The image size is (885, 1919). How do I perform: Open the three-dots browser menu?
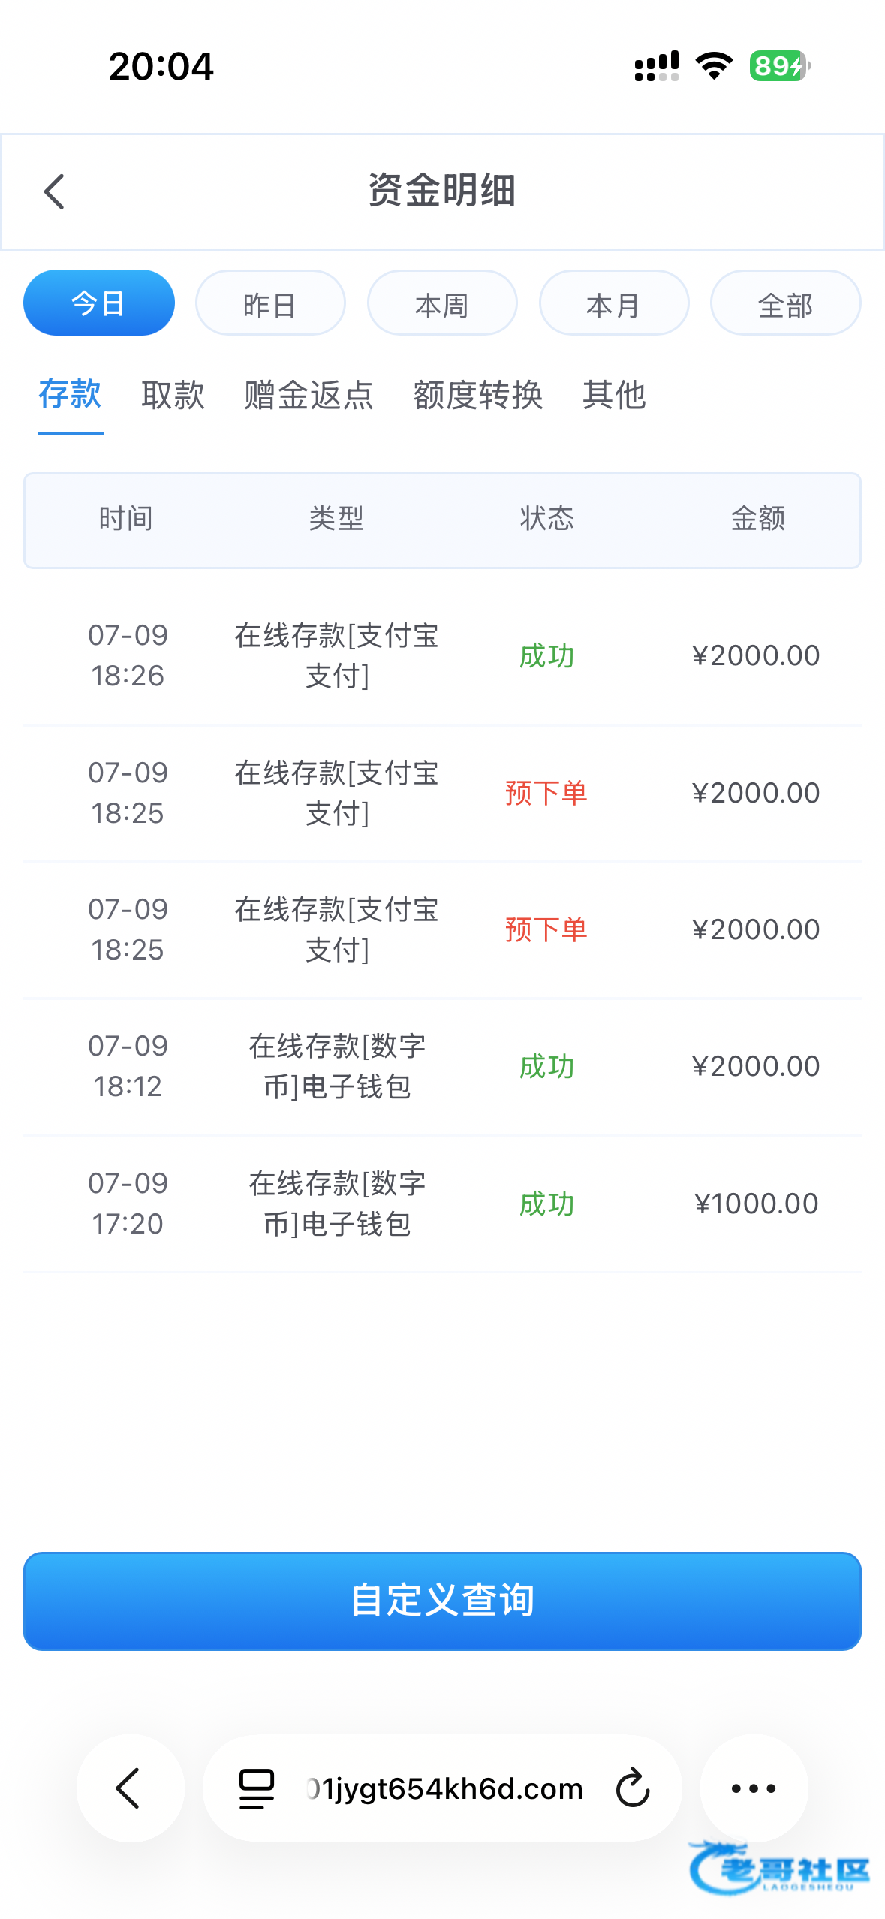click(x=754, y=1788)
